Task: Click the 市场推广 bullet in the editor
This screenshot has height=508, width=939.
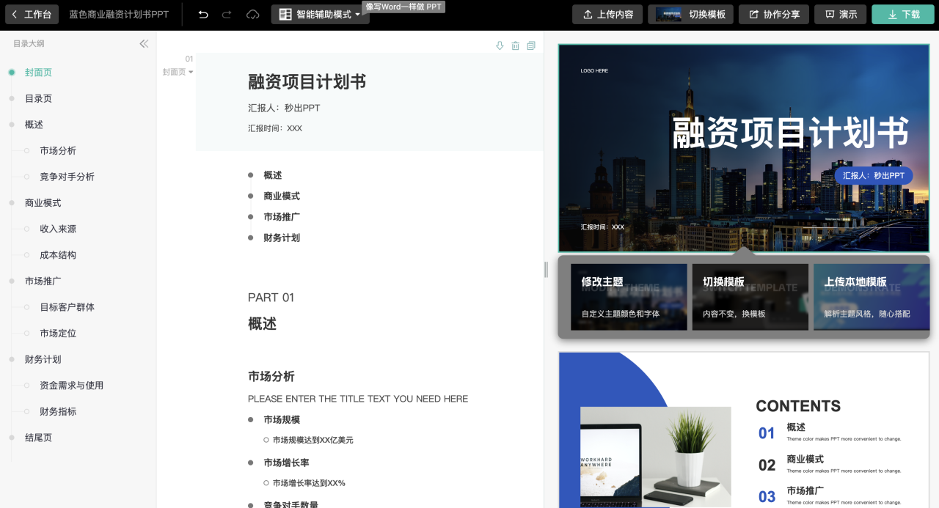Action: coord(282,217)
